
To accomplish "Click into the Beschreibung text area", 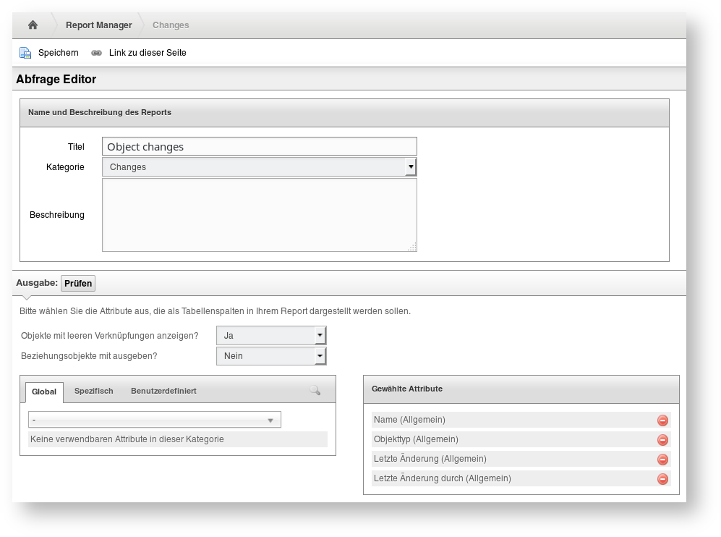I will [x=259, y=215].
